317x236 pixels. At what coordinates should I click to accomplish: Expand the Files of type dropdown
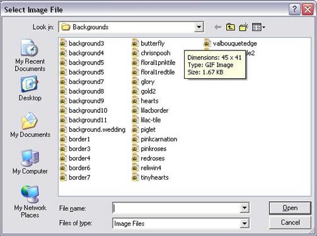pos(245,223)
